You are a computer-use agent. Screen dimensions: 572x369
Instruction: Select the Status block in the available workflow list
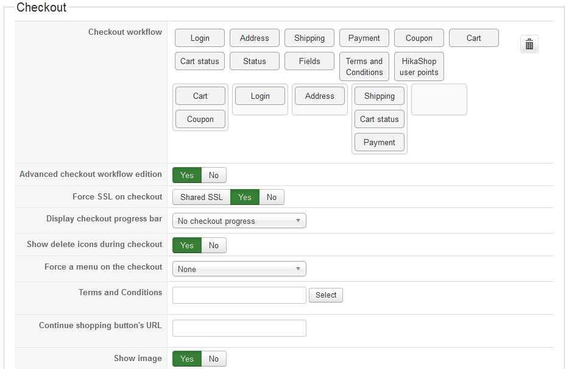coord(255,61)
